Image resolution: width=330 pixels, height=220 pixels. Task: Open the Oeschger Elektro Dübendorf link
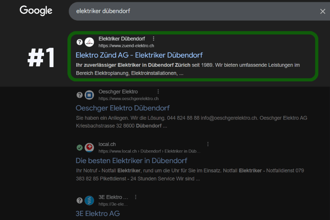[122, 108]
